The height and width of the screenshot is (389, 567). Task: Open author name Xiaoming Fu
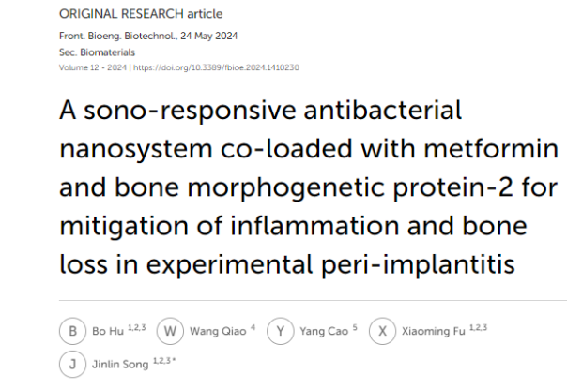click(434, 331)
